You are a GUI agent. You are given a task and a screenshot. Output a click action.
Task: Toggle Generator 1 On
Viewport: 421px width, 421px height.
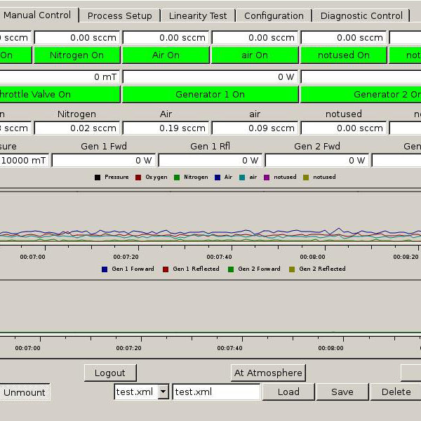coord(210,94)
